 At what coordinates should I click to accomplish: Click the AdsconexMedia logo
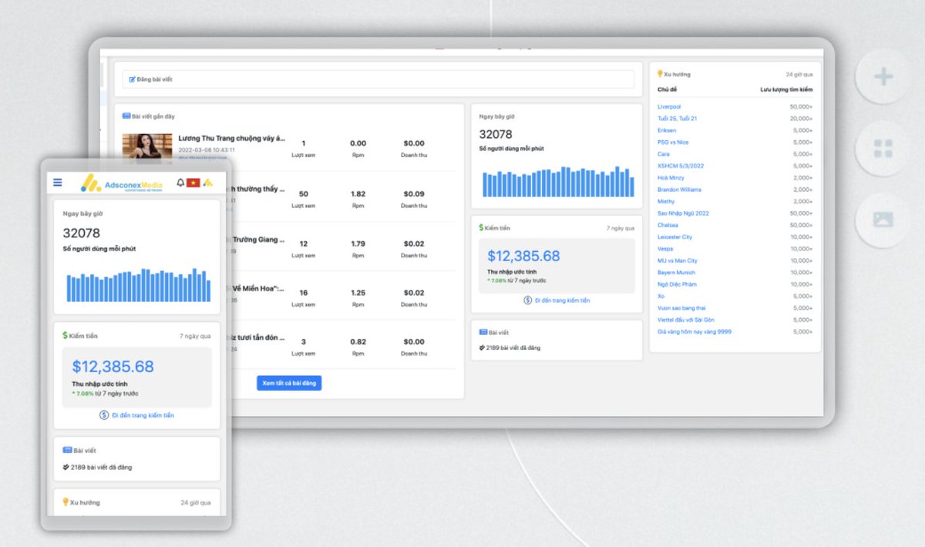pyautogui.click(x=122, y=183)
